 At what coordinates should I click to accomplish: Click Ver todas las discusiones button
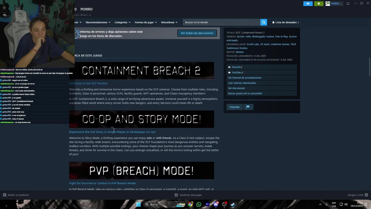pos(197,33)
